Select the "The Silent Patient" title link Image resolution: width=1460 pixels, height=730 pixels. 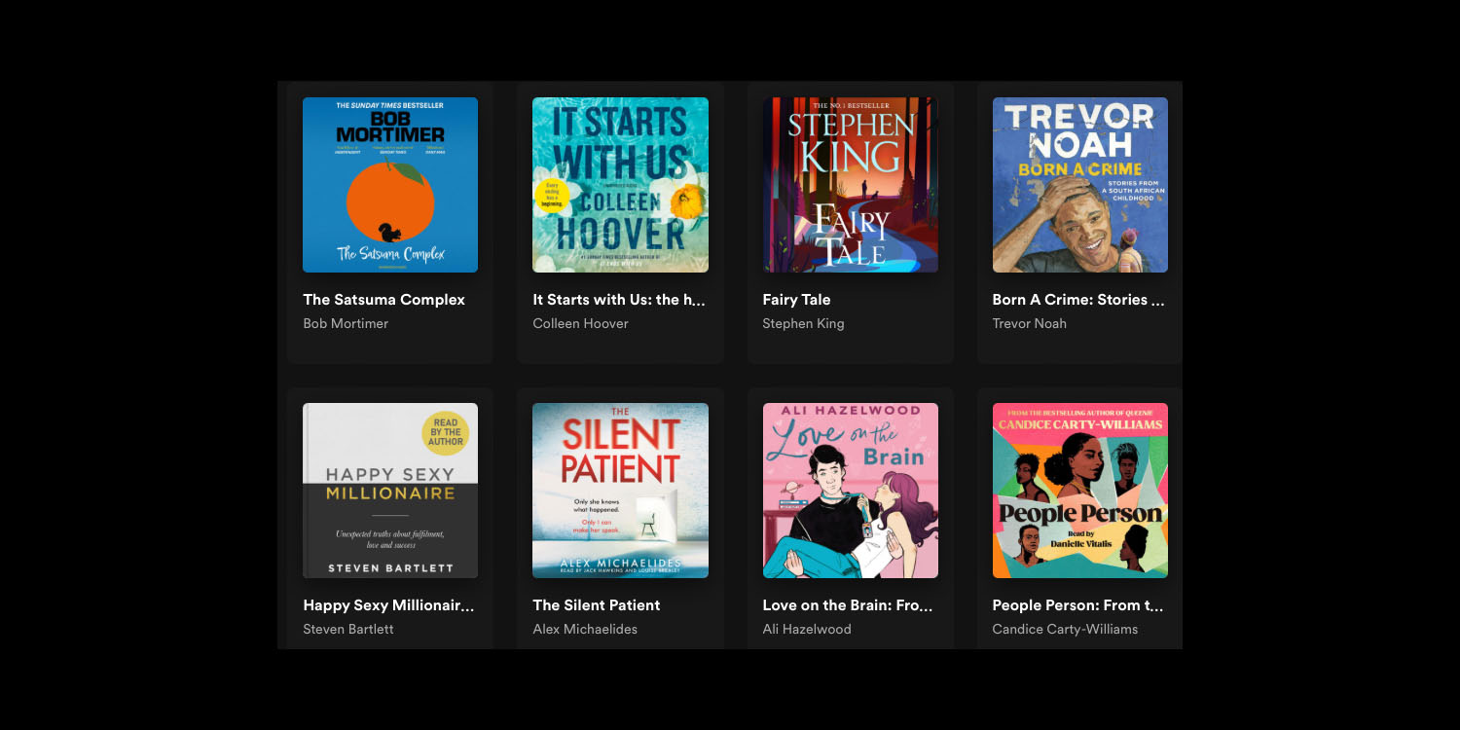[x=596, y=605]
